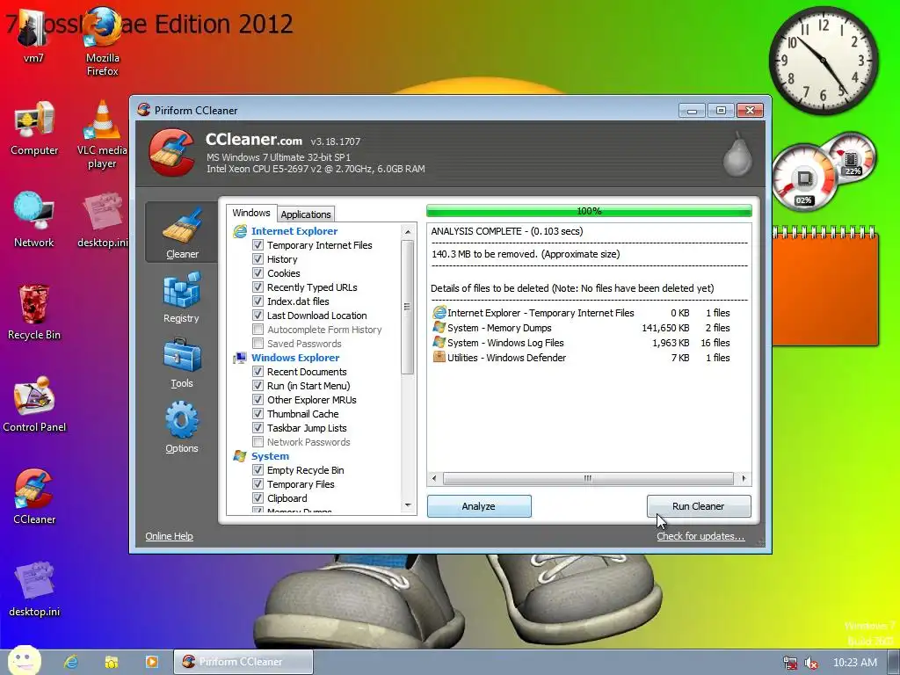Click the orange notepad desktop gadget
This screenshot has width=900, height=675.
click(825, 286)
